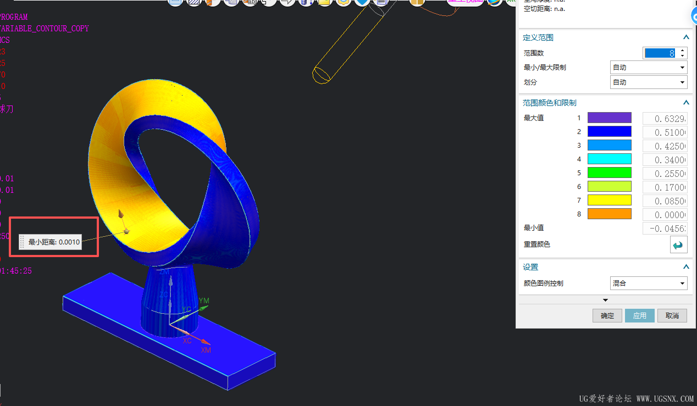The height and width of the screenshot is (406, 697).
Task: Collapse the 范围颜色和限制 section
Action: pos(685,103)
